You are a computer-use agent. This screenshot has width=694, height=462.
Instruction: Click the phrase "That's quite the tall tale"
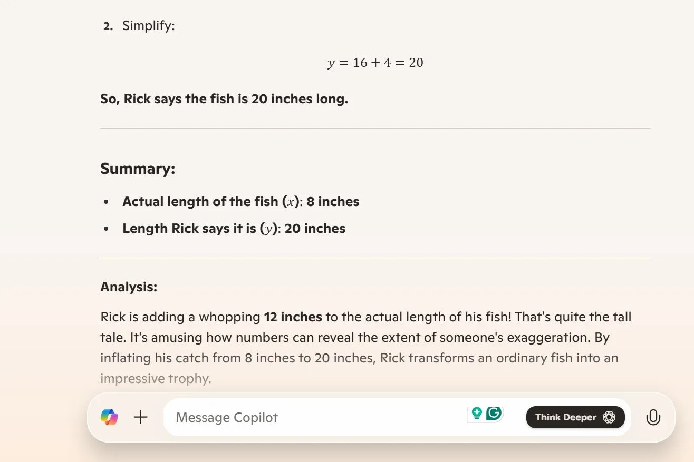pos(573,317)
